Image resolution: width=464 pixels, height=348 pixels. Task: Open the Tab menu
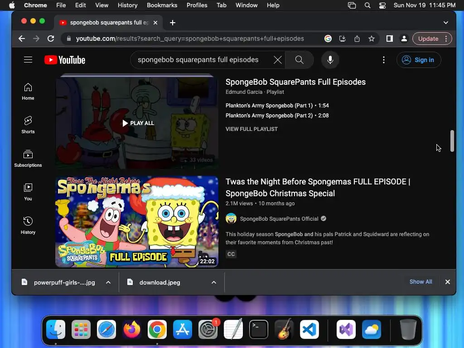click(221, 5)
